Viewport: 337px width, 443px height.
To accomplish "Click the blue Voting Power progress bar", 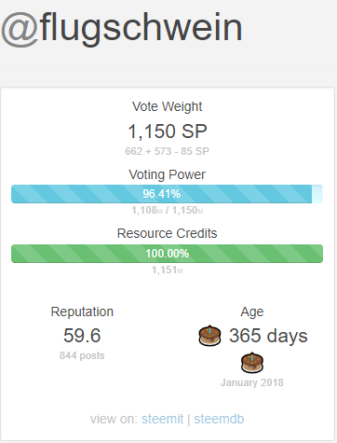I will [x=167, y=194].
